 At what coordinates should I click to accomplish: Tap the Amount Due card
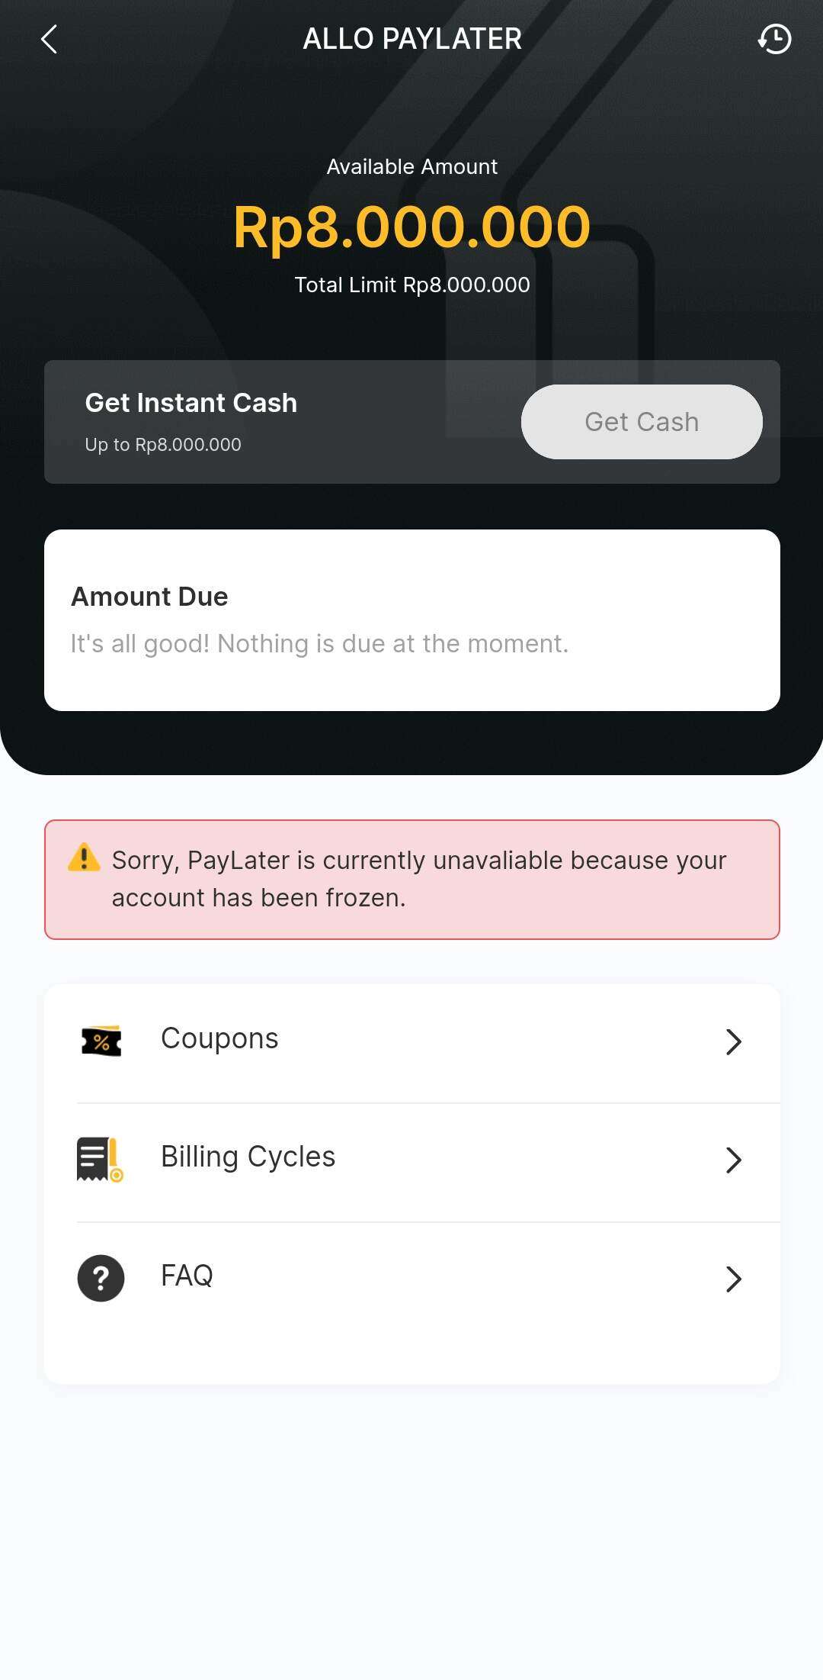coord(412,620)
